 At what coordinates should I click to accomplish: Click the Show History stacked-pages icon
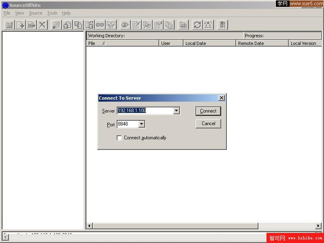pos(169,25)
